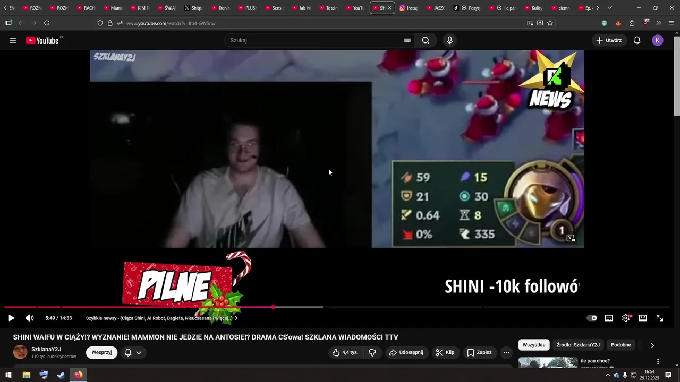The height and width of the screenshot is (382, 680).
Task: Show more filter chips with right arrow
Action: coord(652,345)
